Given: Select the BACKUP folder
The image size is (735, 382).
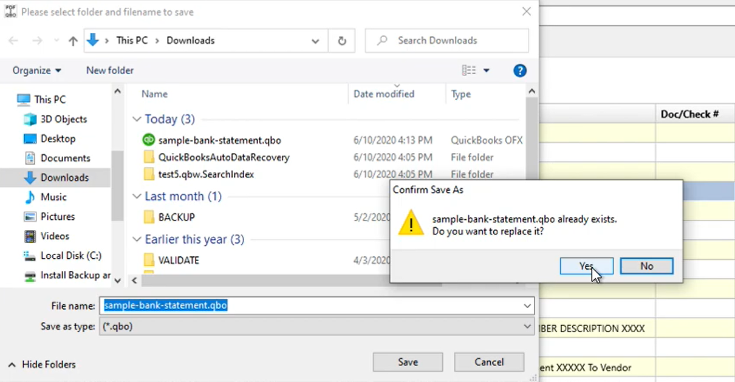Looking at the screenshot, I should (x=176, y=217).
